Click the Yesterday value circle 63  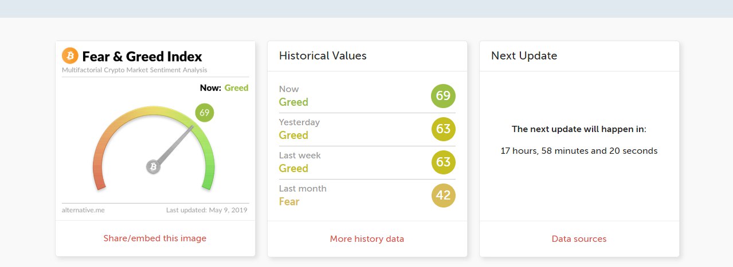(443, 129)
